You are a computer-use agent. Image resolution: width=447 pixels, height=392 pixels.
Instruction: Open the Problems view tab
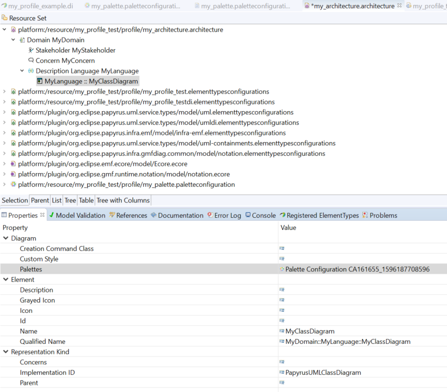(x=380, y=216)
